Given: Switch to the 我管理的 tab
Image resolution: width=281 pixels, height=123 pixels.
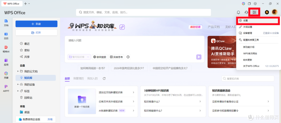Looking at the screenshot, I should [x=79, y=78].
